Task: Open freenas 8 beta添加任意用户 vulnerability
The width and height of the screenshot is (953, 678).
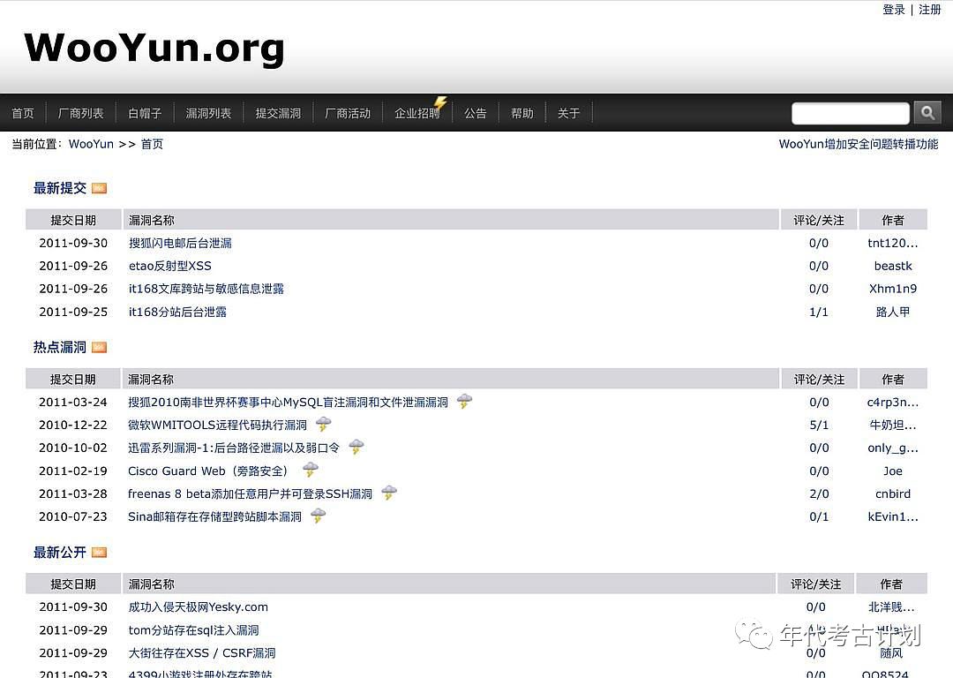Action: click(x=250, y=493)
